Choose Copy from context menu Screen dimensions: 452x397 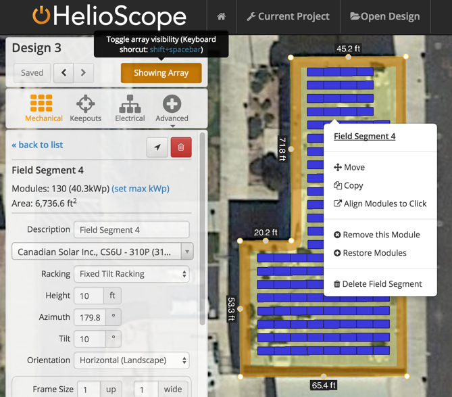click(x=348, y=185)
